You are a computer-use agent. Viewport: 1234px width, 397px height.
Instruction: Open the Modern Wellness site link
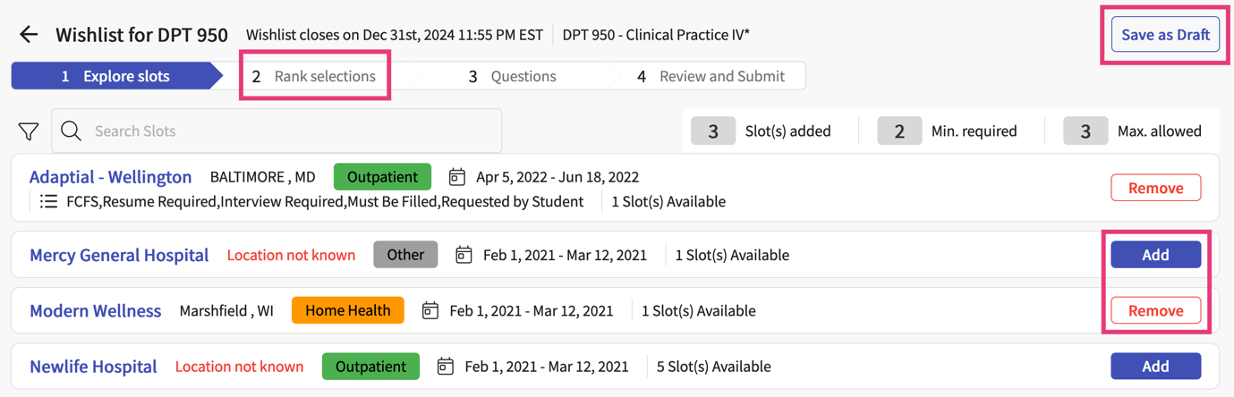[x=95, y=311]
